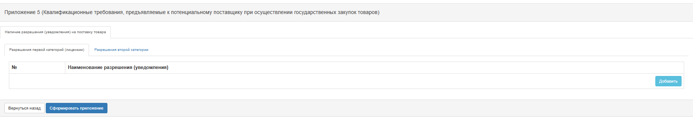Click the gray footer bar beside 'Сформировать приложение'
This screenshot has width=693, height=135.
pos(399,108)
